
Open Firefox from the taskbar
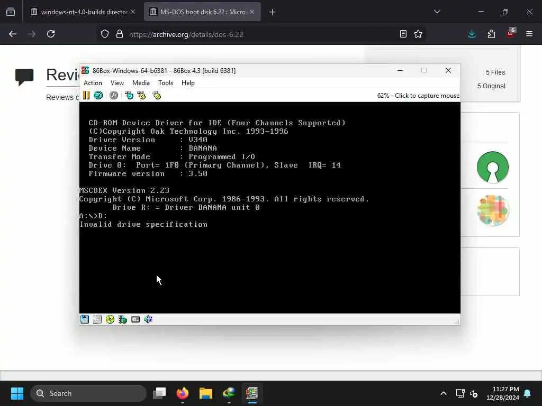[183, 393]
